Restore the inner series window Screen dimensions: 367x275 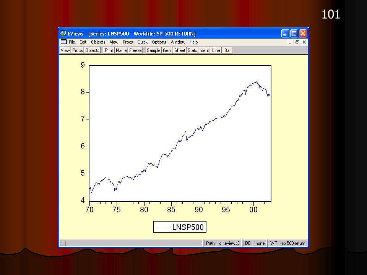click(297, 42)
